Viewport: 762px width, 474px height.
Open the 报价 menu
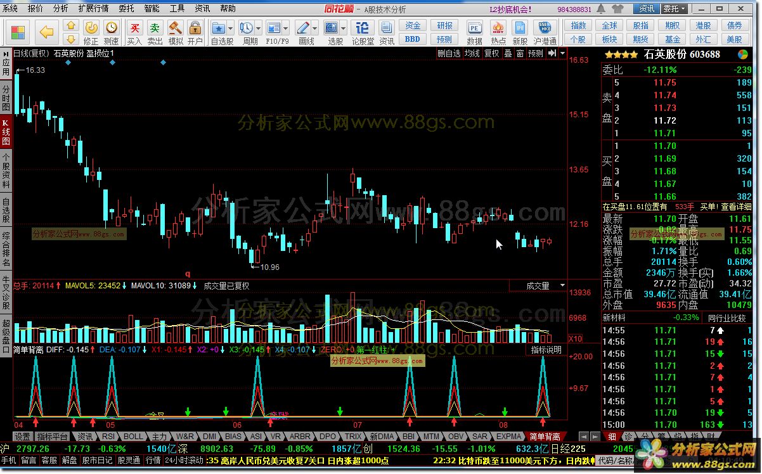pyautogui.click(x=36, y=9)
